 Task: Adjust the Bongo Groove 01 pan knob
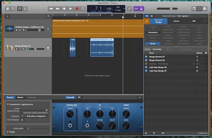48,48
